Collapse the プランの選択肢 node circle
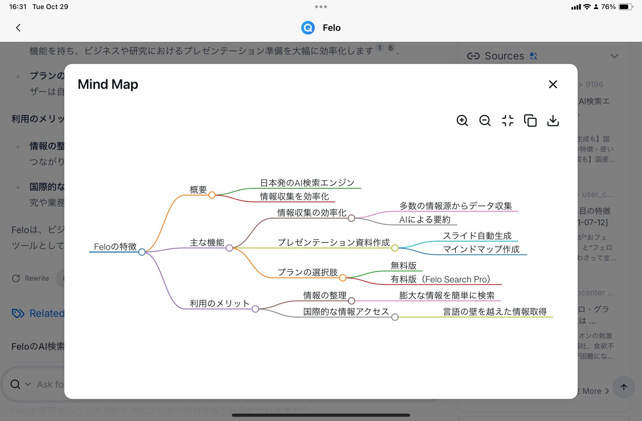The height and width of the screenshot is (421, 642). (343, 278)
